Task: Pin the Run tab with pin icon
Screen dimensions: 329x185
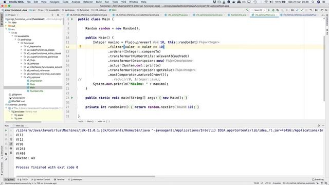Action: click(6, 159)
